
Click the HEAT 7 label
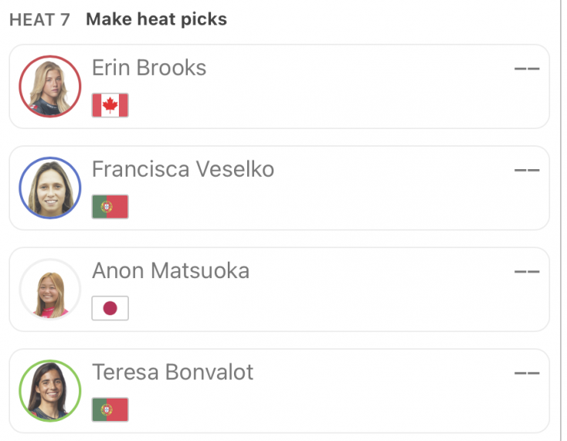coord(39,19)
